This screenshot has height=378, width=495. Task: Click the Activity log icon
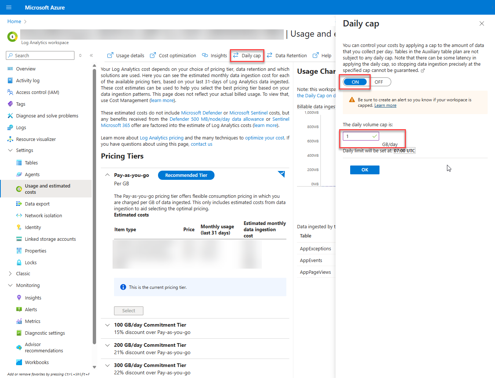10,80
